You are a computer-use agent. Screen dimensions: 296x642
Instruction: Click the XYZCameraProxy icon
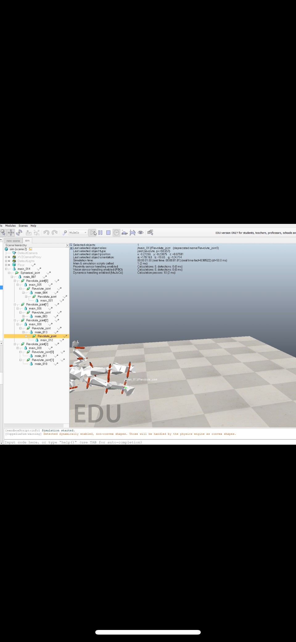pyautogui.click(x=14, y=257)
